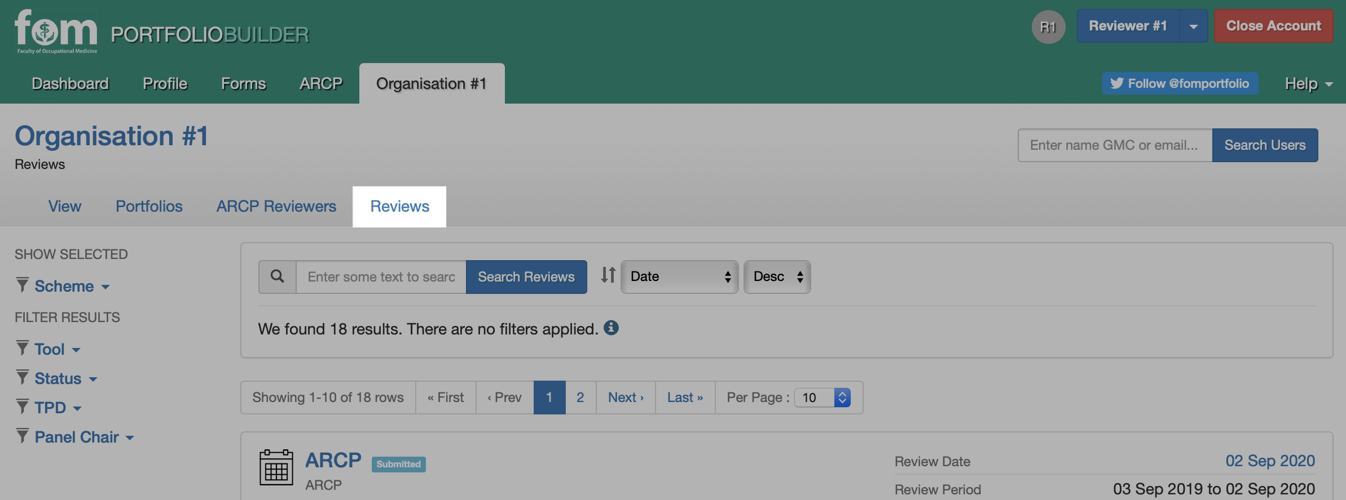Click the Search Users button
The width and height of the screenshot is (1346, 500).
click(x=1265, y=145)
